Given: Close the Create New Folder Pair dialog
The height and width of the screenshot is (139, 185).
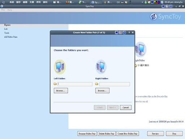Looking at the screenshot, I should click(x=133, y=33).
